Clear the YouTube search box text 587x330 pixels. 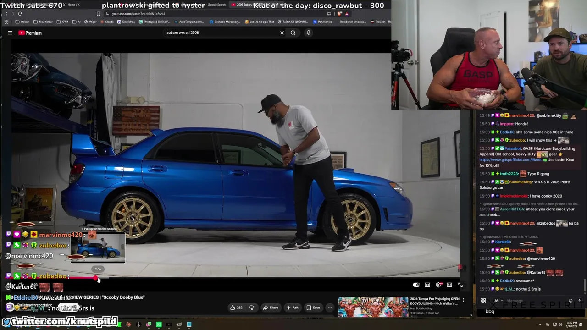point(282,33)
